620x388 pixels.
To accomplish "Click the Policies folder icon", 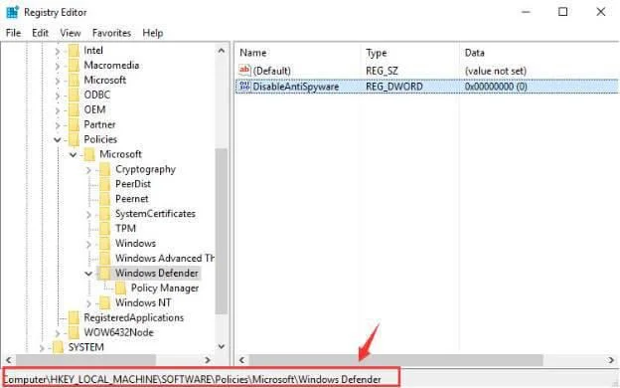I will click(x=74, y=139).
